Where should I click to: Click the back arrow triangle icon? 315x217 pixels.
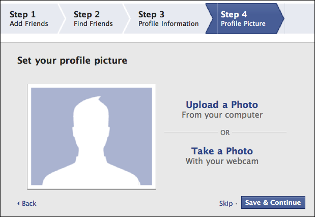(18, 203)
